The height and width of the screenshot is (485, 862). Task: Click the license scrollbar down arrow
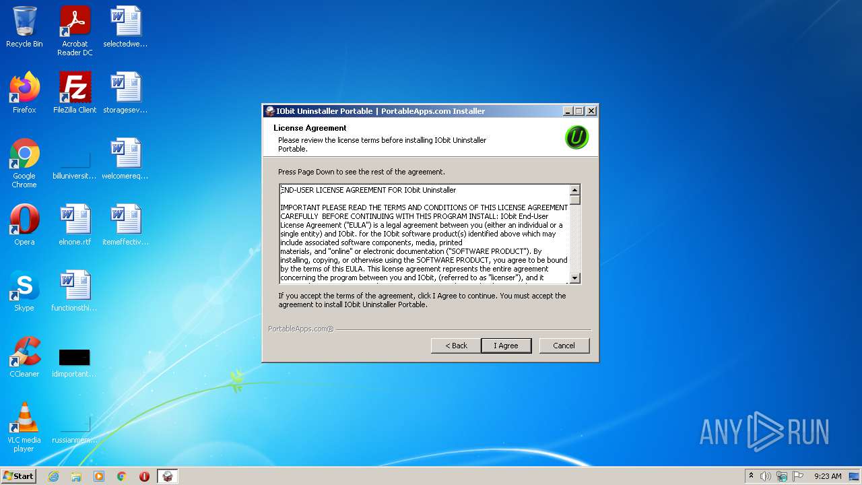(x=575, y=278)
